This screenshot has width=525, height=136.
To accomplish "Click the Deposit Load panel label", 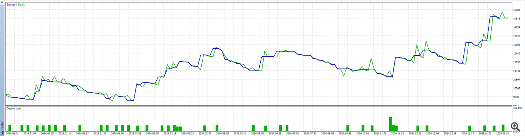I will point(14,109).
